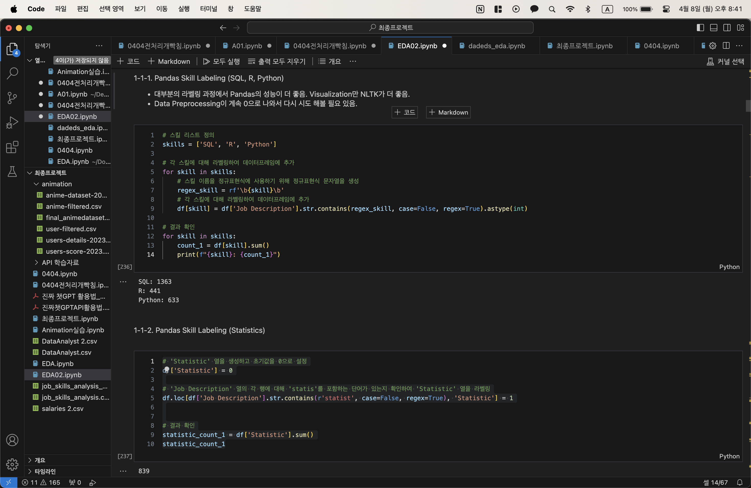Add Markdown cell from notebook toolbar
Image resolution: width=751 pixels, height=488 pixels.
169,61
